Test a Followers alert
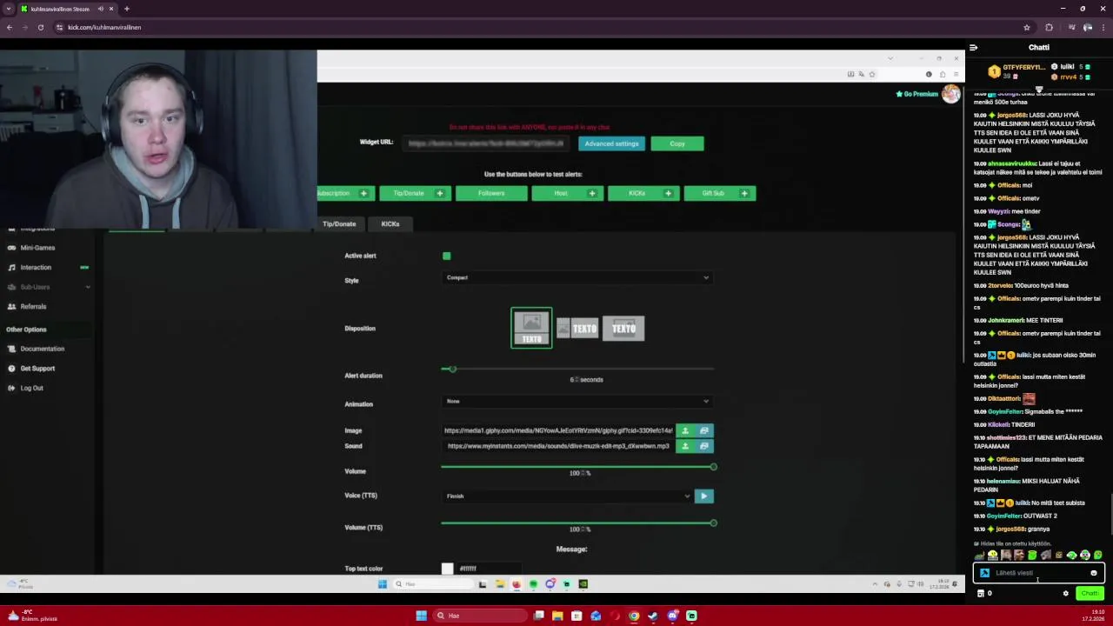 (491, 193)
